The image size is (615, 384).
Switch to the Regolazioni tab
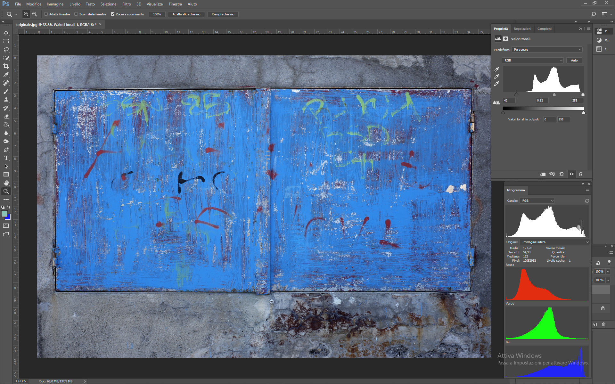pyautogui.click(x=522, y=29)
